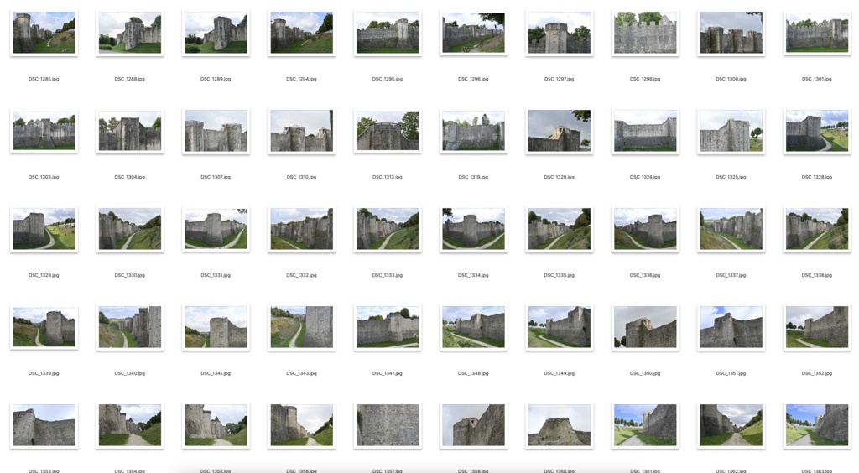Pick the DSC_1325.jpg photo thumbnail
The width and height of the screenshot is (859, 473).
(x=731, y=131)
